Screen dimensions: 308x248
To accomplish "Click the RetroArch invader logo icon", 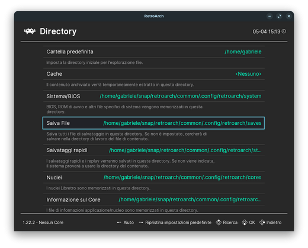I will coord(30,31).
